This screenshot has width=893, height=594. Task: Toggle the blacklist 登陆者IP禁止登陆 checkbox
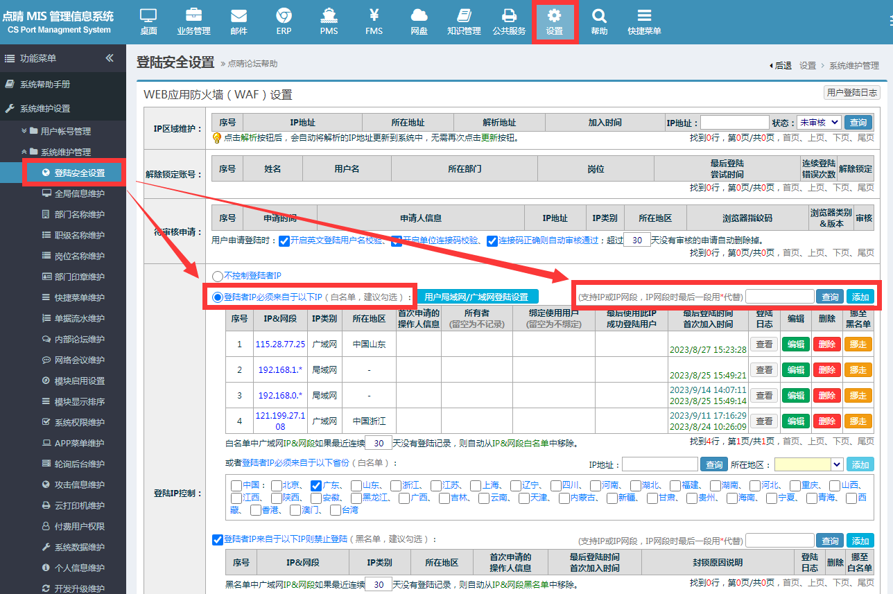point(217,539)
